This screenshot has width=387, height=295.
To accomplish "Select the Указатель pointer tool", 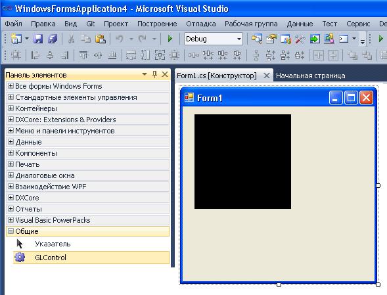I will pos(91,244).
